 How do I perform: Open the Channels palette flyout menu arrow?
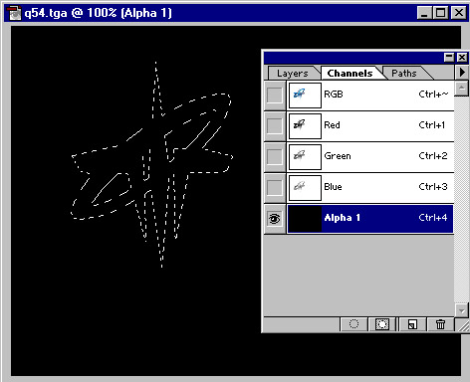click(x=462, y=72)
